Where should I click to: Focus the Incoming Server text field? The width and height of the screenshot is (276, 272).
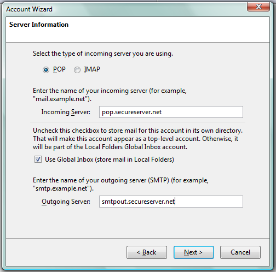tap(171, 112)
